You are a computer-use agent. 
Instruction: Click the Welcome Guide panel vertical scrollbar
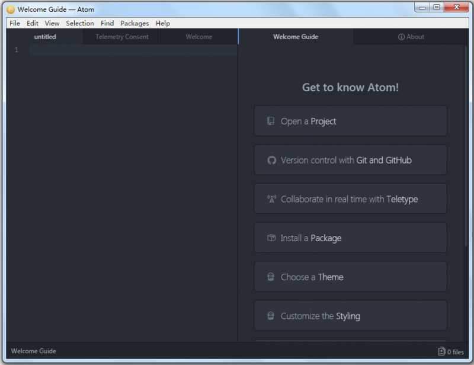click(466, 178)
